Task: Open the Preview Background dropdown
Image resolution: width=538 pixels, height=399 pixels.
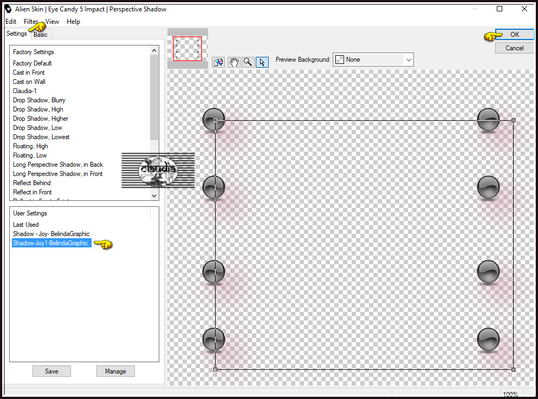Action: [373, 60]
